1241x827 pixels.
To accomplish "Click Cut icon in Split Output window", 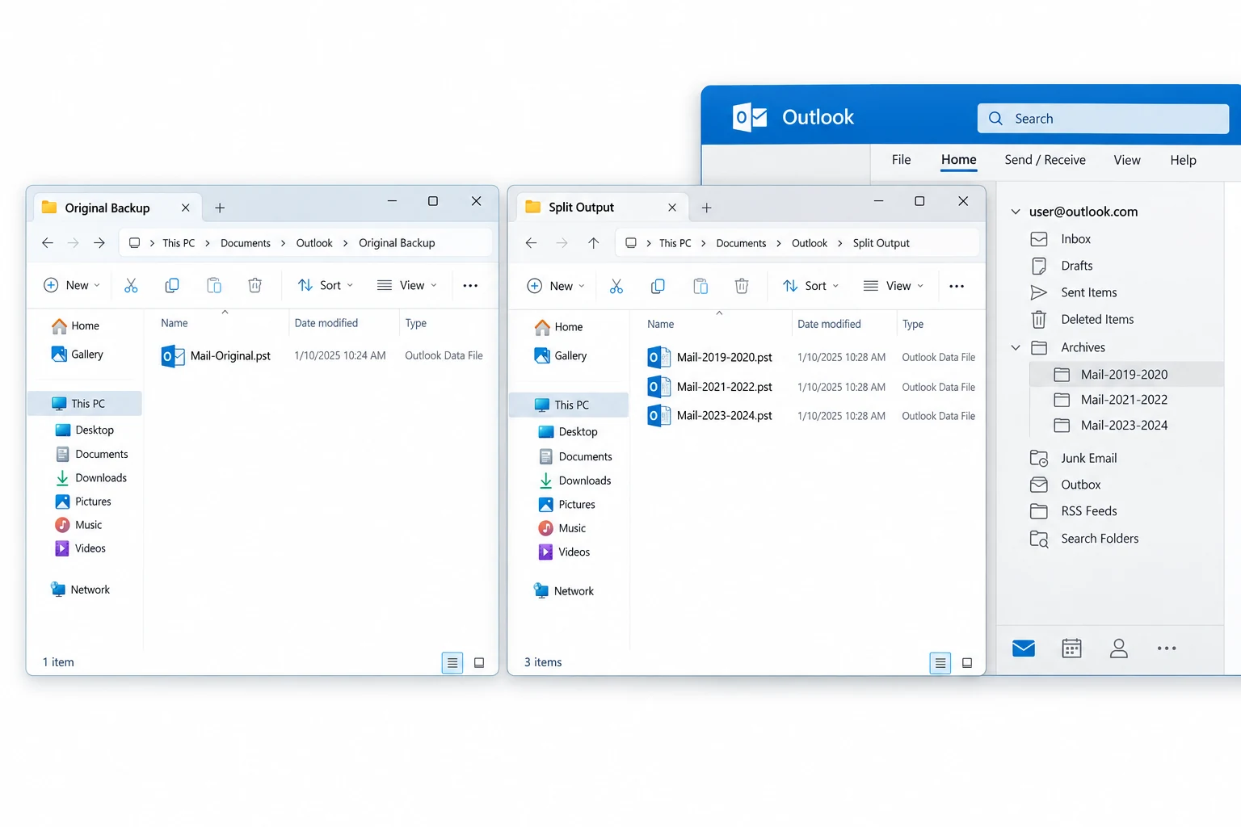I will click(x=616, y=286).
